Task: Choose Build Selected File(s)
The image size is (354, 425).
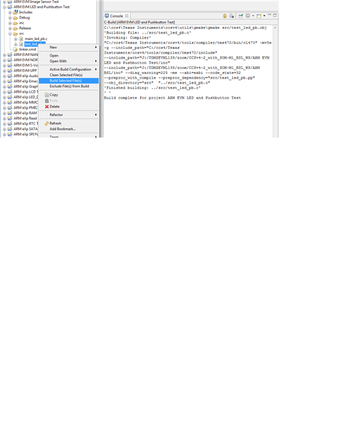Action: point(69,80)
